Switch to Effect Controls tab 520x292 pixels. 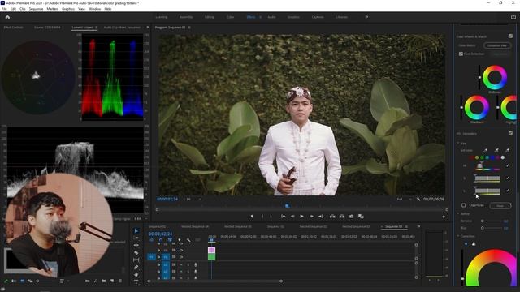[13, 28]
